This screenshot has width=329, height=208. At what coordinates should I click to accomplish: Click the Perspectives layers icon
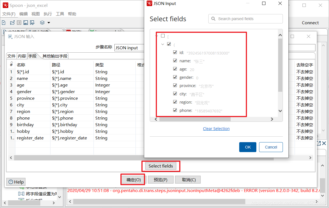(42, 23)
